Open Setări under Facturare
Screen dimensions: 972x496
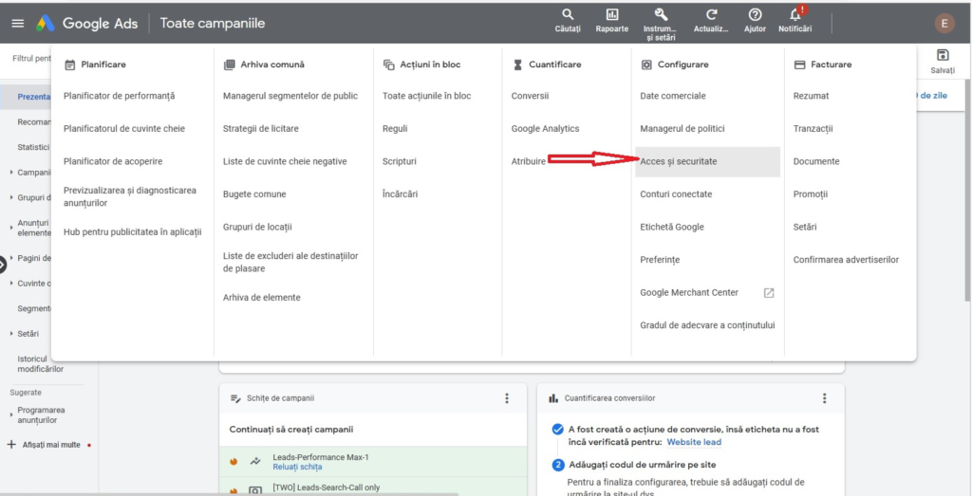(x=805, y=228)
